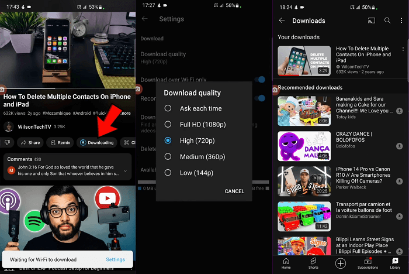Tap the dislike thumbs-down icon
This screenshot has height=274, width=409.
point(7,142)
